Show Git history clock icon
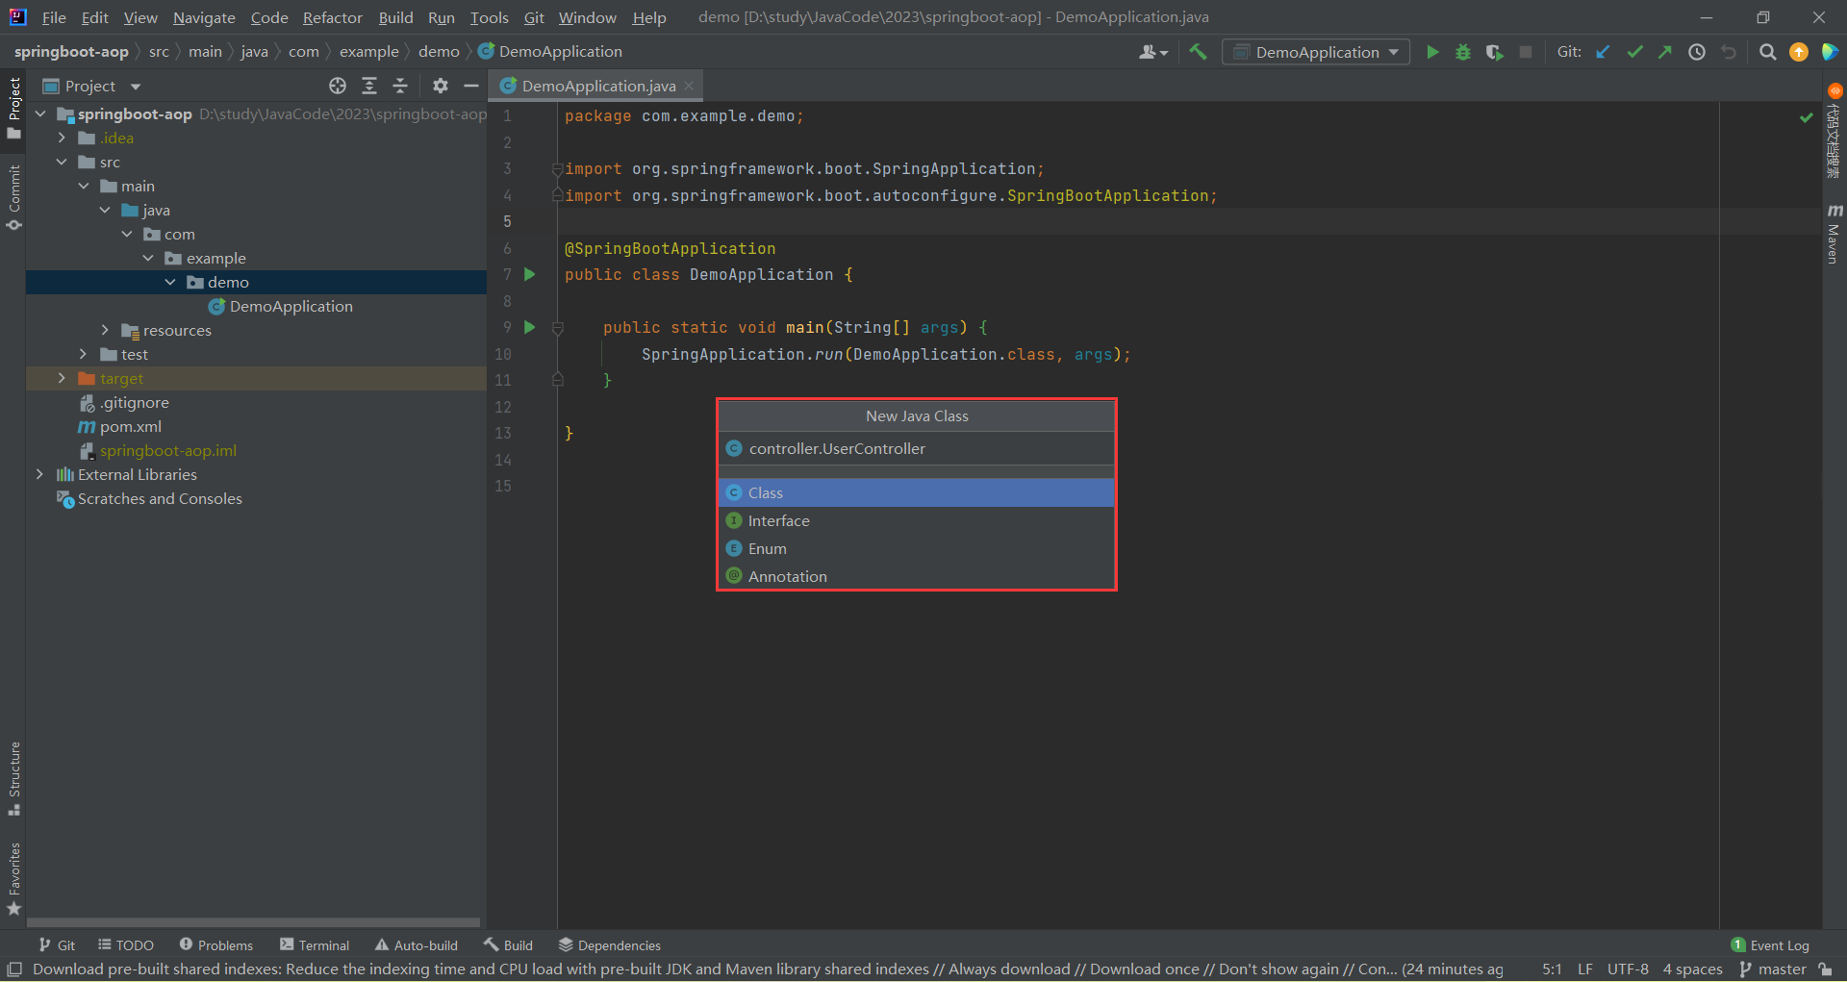The image size is (1847, 982). coord(1697,52)
